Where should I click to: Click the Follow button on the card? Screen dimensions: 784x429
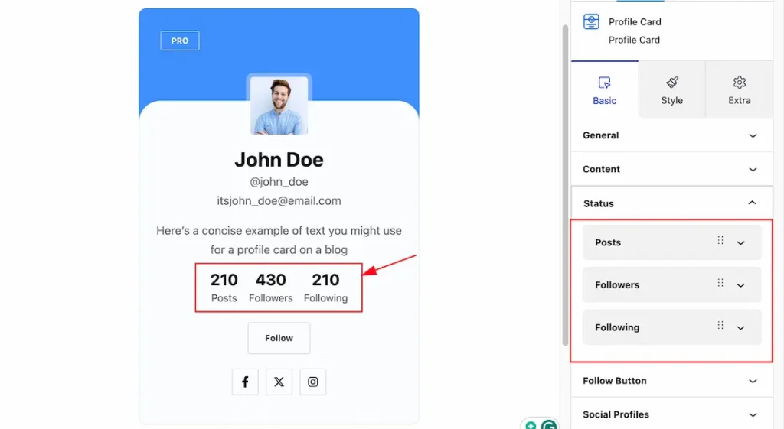coord(279,338)
